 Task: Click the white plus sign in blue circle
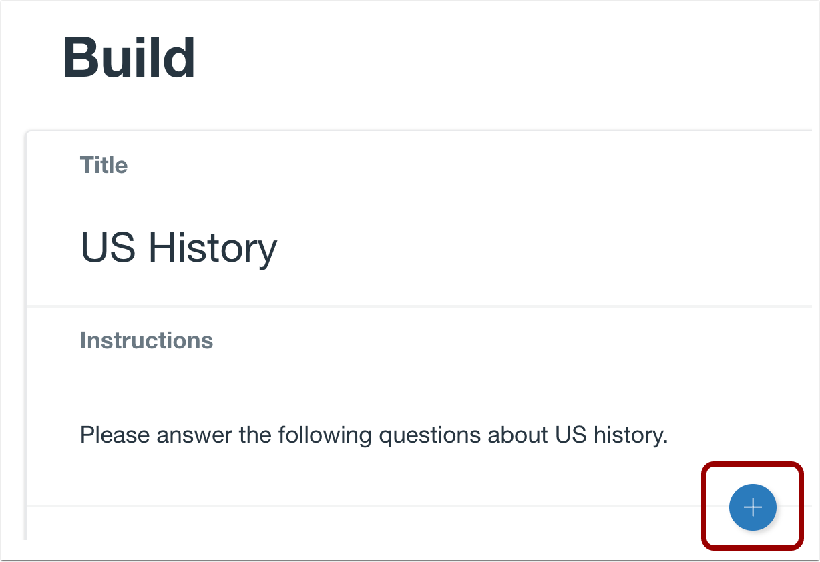[x=753, y=507]
